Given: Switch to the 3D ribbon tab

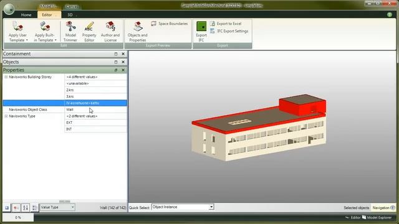Looking at the screenshot, I should [70, 15].
